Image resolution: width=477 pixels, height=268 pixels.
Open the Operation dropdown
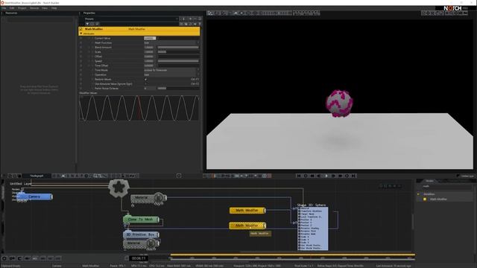pos(171,74)
